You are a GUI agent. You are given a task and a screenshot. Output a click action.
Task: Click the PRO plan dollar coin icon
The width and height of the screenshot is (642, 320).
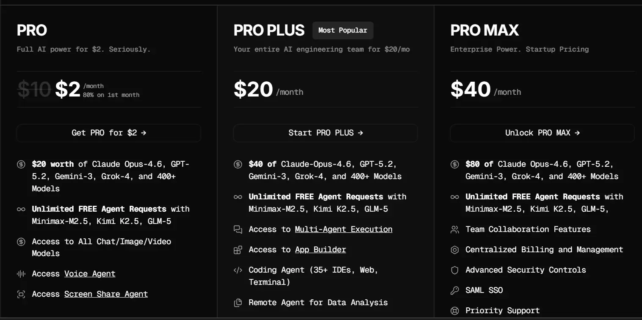21,164
